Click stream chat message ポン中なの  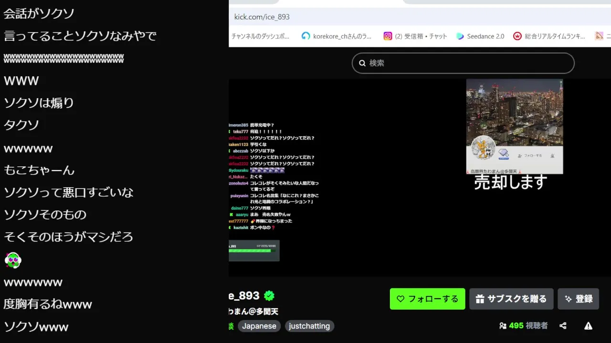tap(263, 228)
